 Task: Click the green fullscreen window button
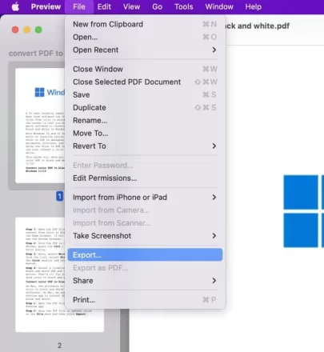point(38,30)
